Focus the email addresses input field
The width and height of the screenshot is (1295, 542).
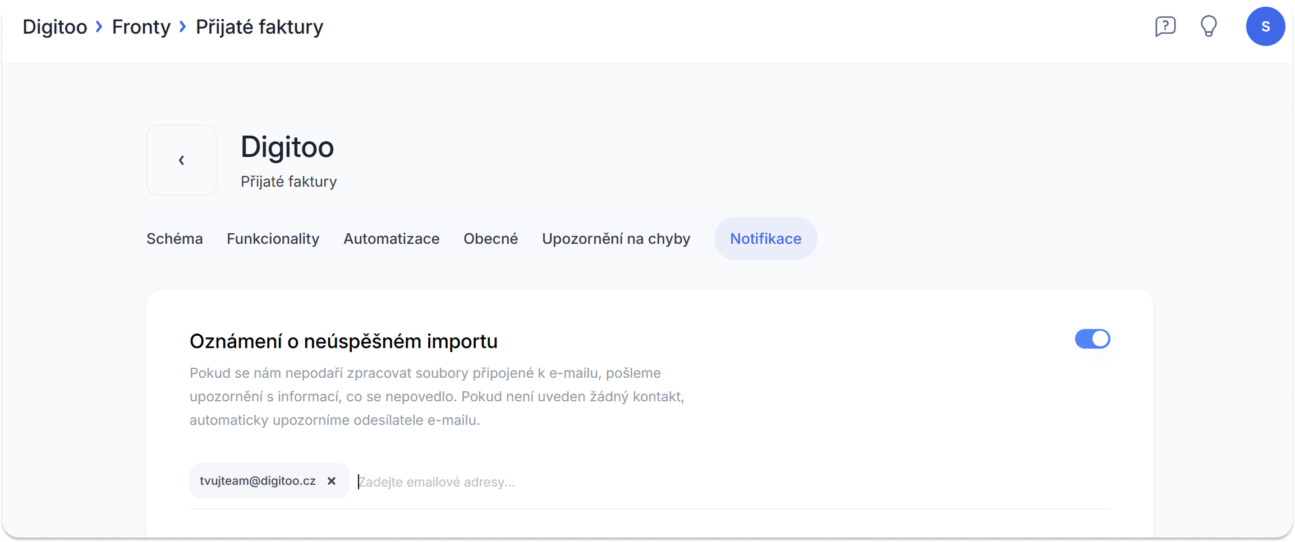point(733,481)
